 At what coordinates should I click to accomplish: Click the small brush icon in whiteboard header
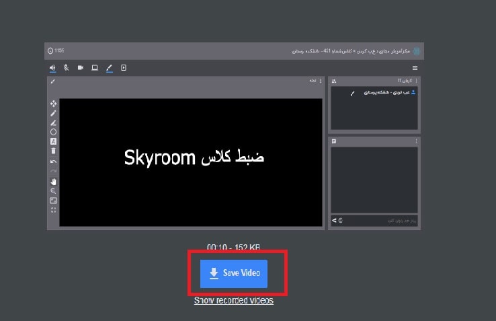(53, 81)
